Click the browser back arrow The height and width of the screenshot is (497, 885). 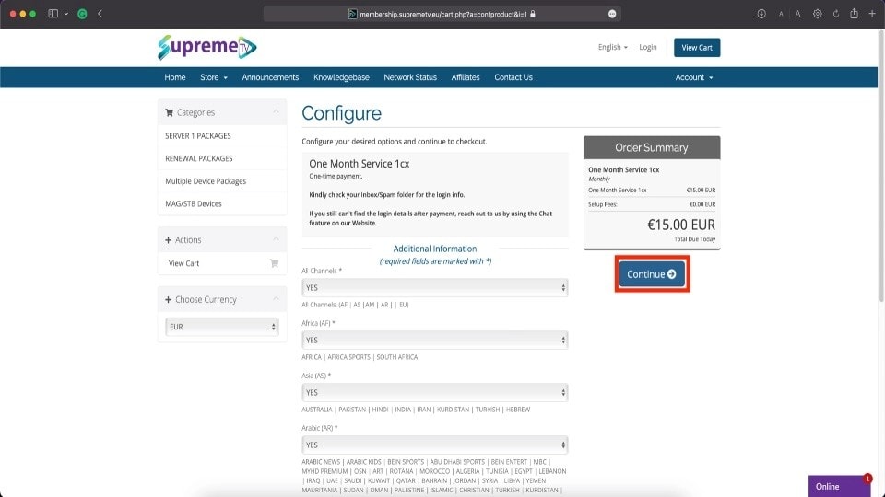point(100,14)
